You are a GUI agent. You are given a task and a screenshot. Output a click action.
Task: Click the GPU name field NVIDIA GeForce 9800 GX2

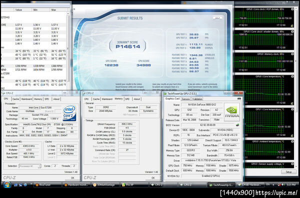pyautogui.click(x=201, y=105)
